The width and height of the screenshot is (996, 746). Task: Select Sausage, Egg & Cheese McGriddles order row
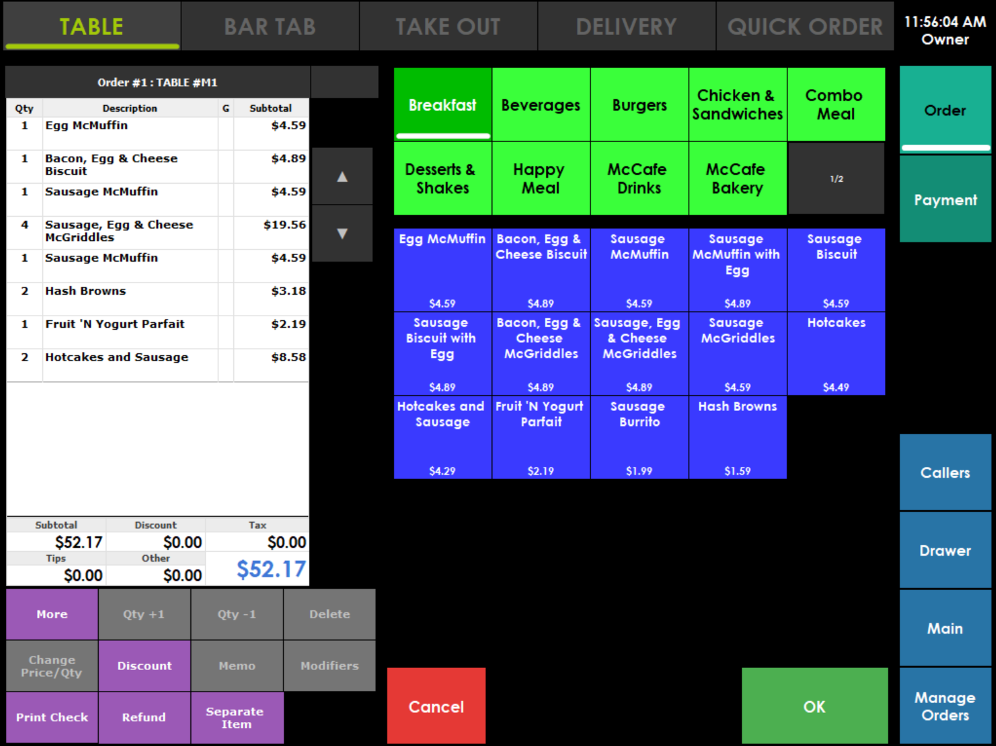pos(157,232)
